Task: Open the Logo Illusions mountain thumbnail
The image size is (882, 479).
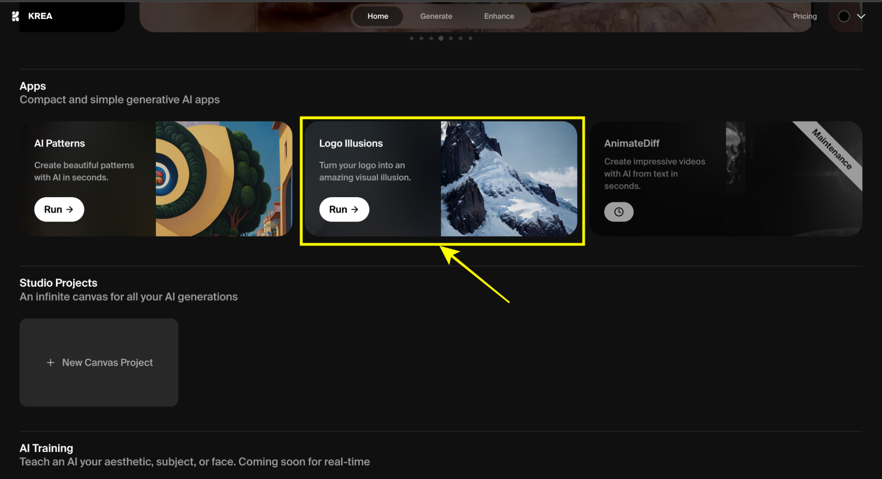Action: tap(509, 179)
